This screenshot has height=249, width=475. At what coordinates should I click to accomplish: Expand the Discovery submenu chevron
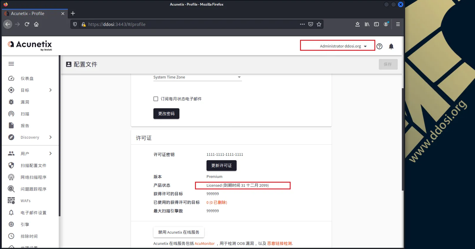point(50,137)
